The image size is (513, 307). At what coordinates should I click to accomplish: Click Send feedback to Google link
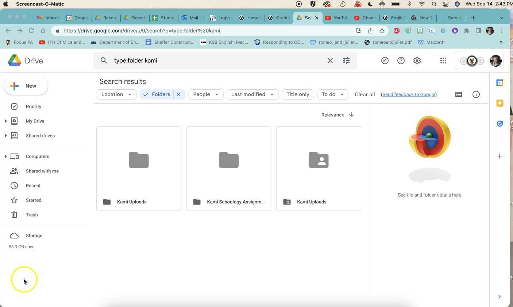[408, 94]
